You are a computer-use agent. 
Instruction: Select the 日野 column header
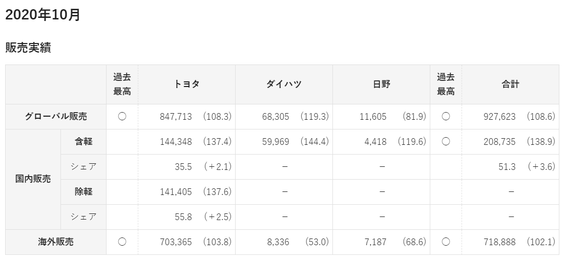coord(382,84)
